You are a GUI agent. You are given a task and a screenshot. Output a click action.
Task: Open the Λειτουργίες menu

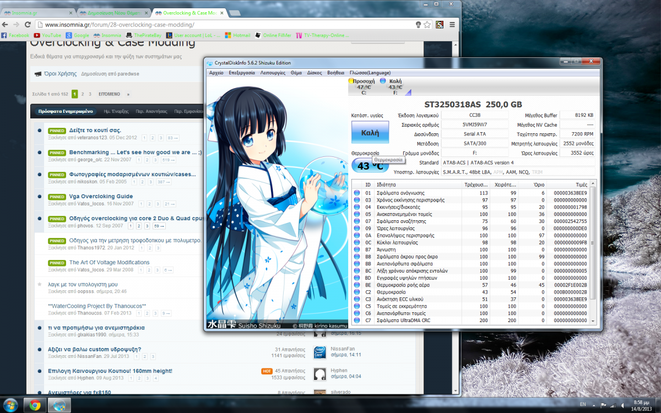273,73
